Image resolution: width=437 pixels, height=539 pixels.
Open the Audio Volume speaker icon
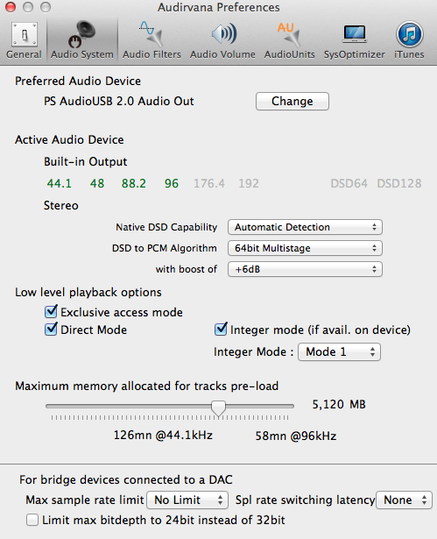click(x=223, y=33)
